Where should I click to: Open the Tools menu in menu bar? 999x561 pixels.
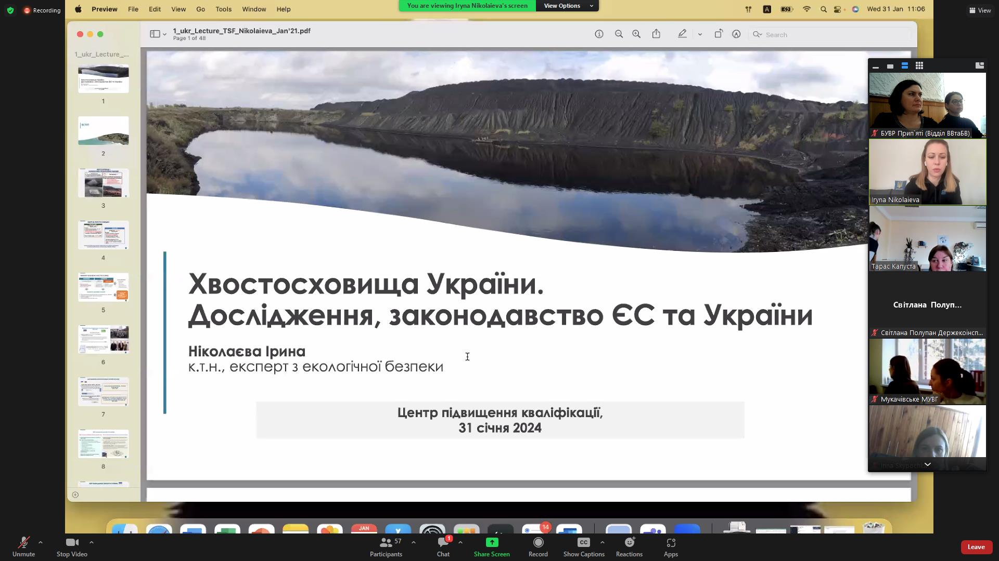[x=223, y=9]
